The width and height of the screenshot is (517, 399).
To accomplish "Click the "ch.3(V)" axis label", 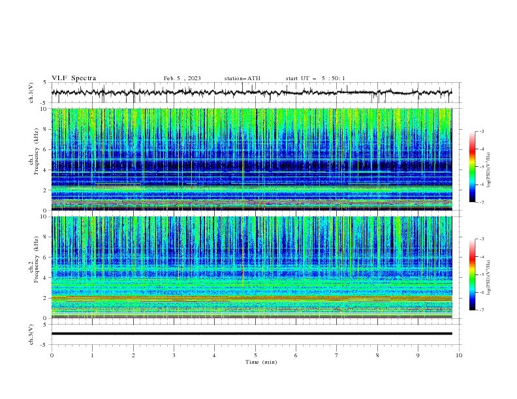I will tap(31, 334).
